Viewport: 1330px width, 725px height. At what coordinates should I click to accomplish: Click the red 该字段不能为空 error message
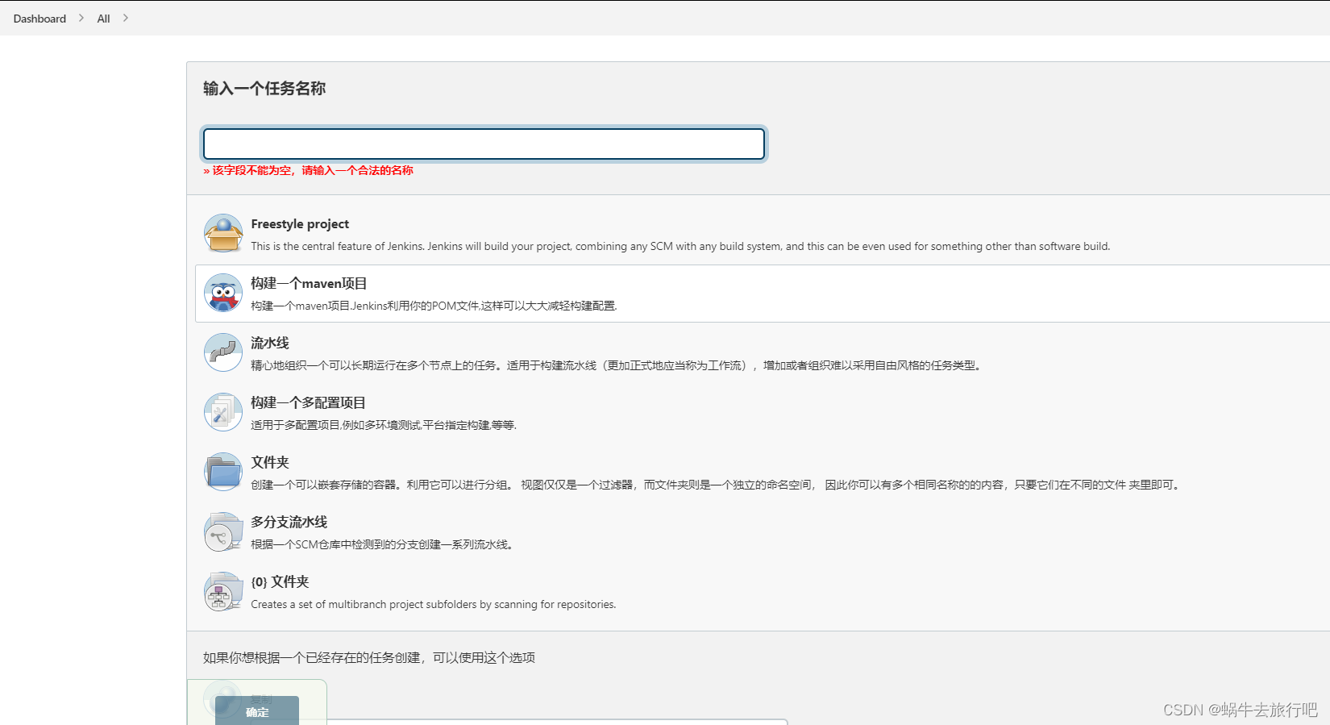click(x=308, y=170)
